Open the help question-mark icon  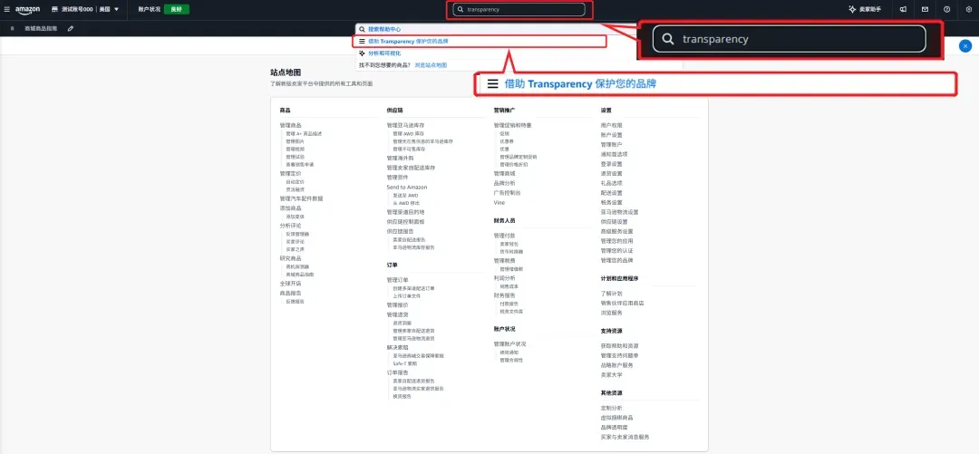947,9
